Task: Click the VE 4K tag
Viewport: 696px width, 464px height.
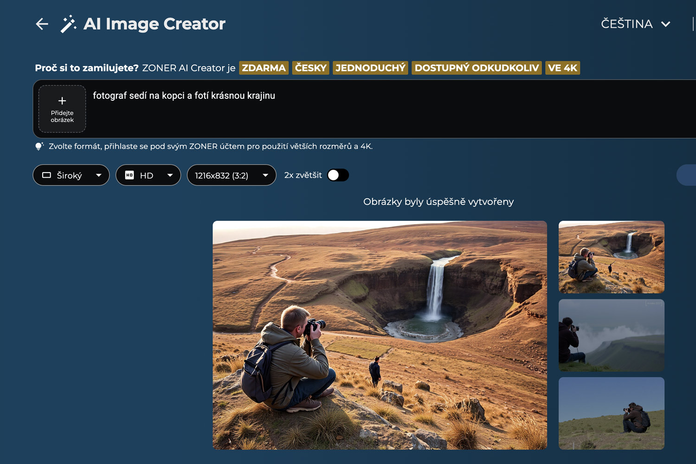Action: click(562, 68)
